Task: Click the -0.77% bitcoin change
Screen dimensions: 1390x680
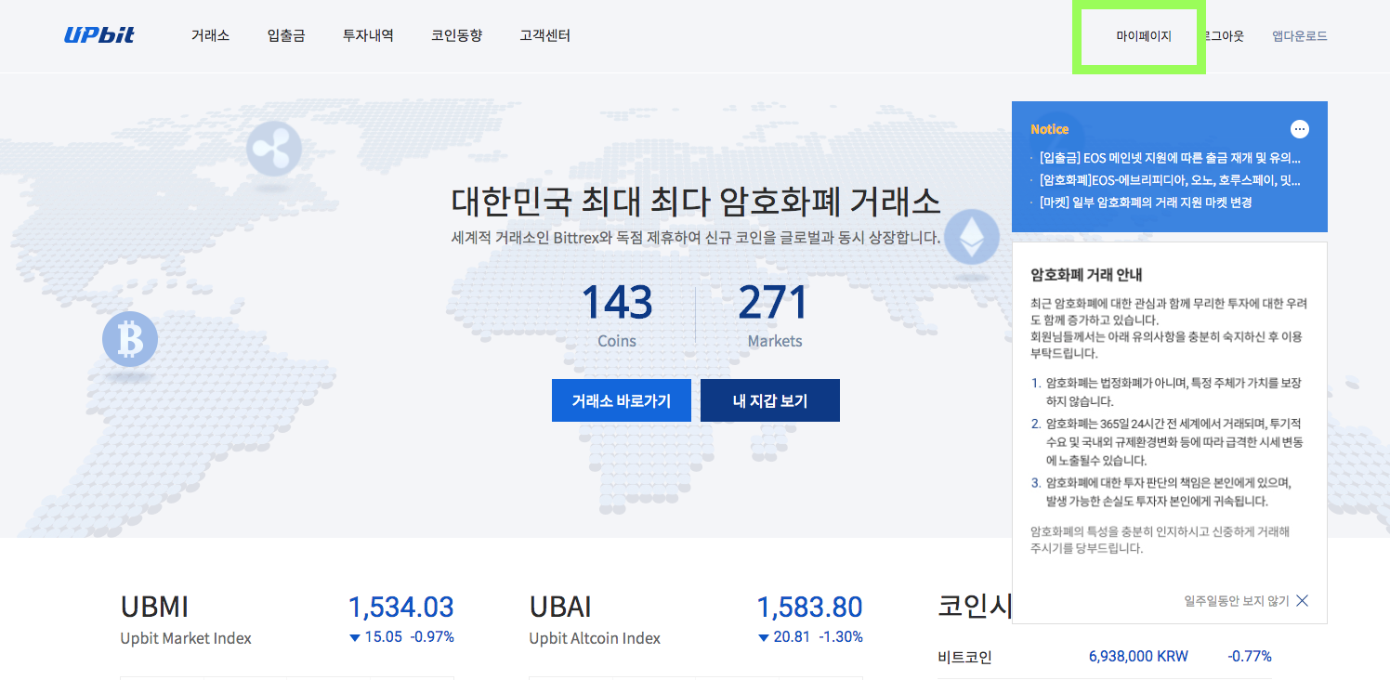Action: (x=1250, y=656)
